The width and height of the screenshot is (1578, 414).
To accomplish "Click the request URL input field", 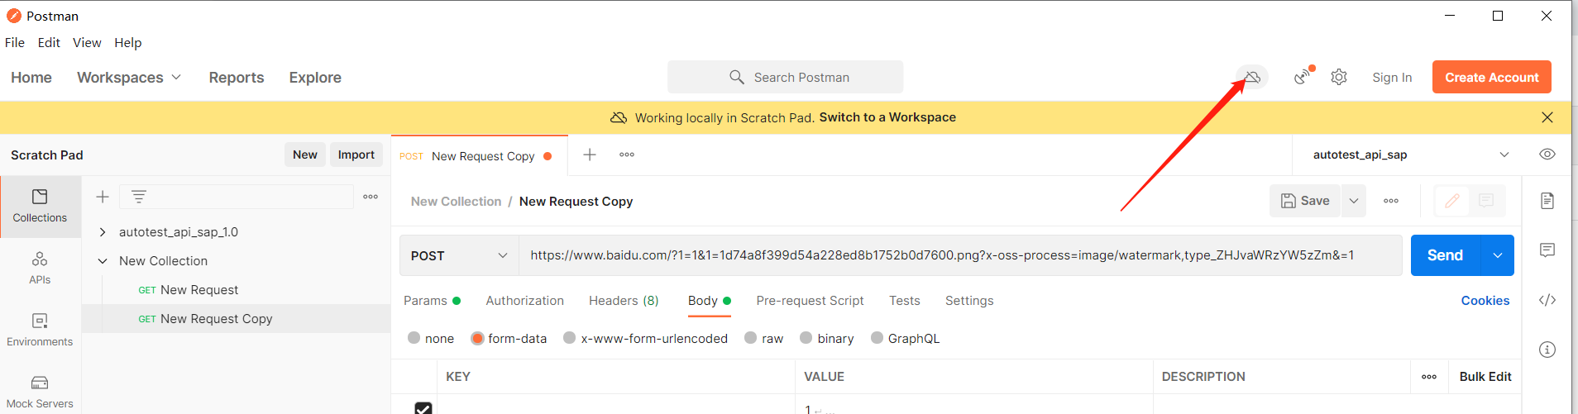I will pos(959,255).
